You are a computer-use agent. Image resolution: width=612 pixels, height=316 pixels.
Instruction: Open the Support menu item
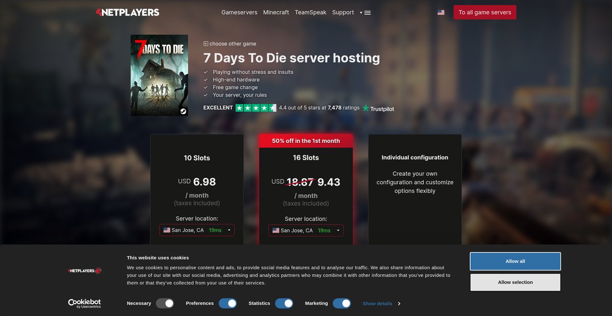click(x=343, y=12)
